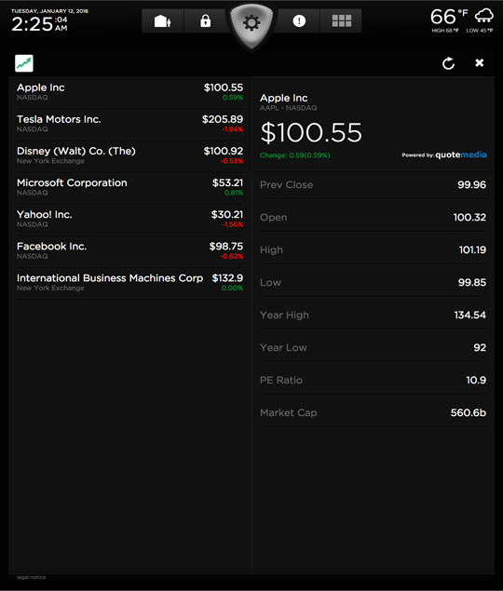Close the stocks panel
Image resolution: width=503 pixels, height=591 pixels.
pyautogui.click(x=479, y=63)
